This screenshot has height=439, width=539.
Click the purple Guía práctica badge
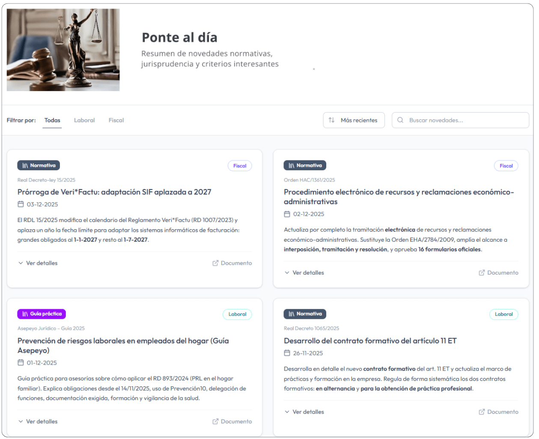tap(42, 314)
